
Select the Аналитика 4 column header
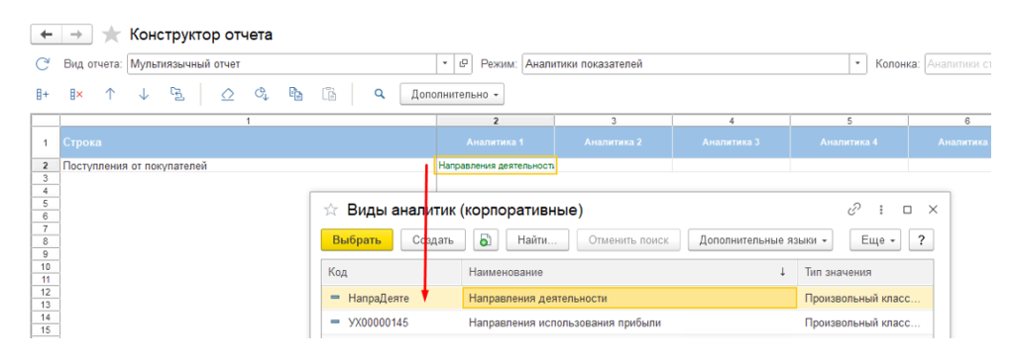(x=848, y=142)
